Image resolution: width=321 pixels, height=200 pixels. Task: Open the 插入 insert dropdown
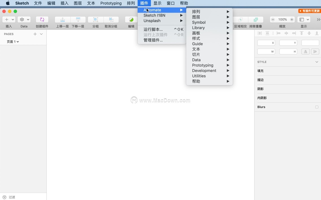[x=8, y=20]
